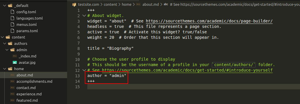Click line number 13 in the gutter
Image resolution: width=300 pixels, height=104 pixels.
[78, 76]
